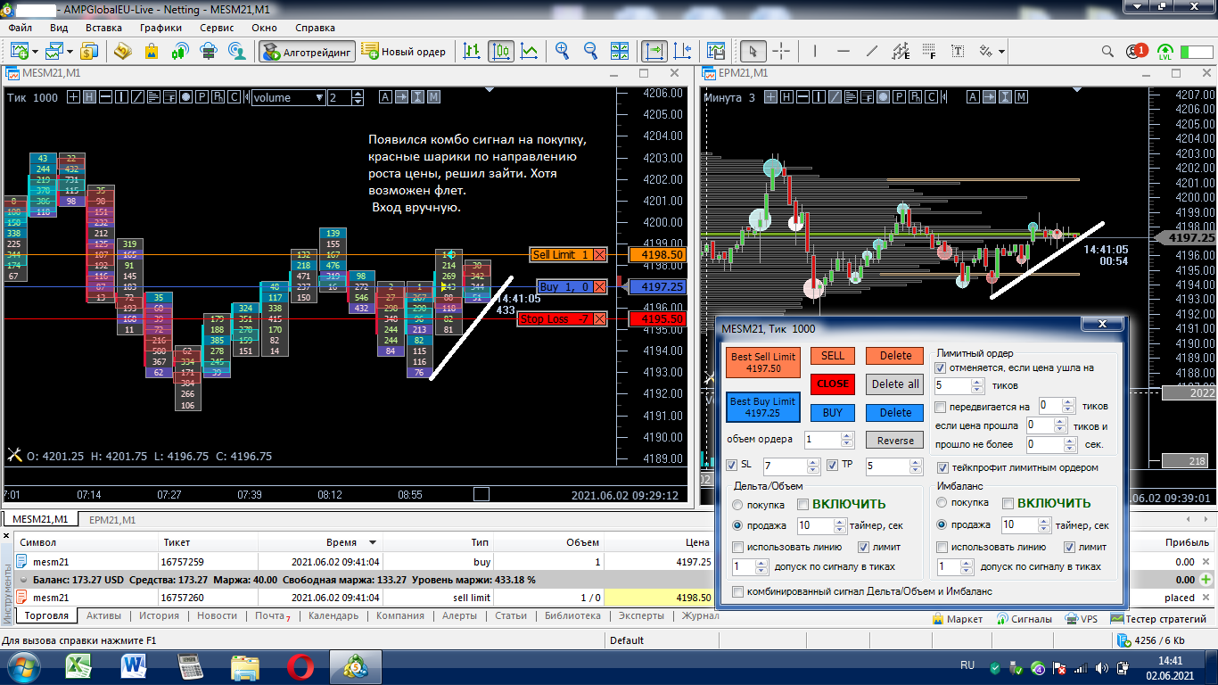This screenshot has width=1218, height=685.
Task: Click the Delete all button
Action: tap(895, 384)
